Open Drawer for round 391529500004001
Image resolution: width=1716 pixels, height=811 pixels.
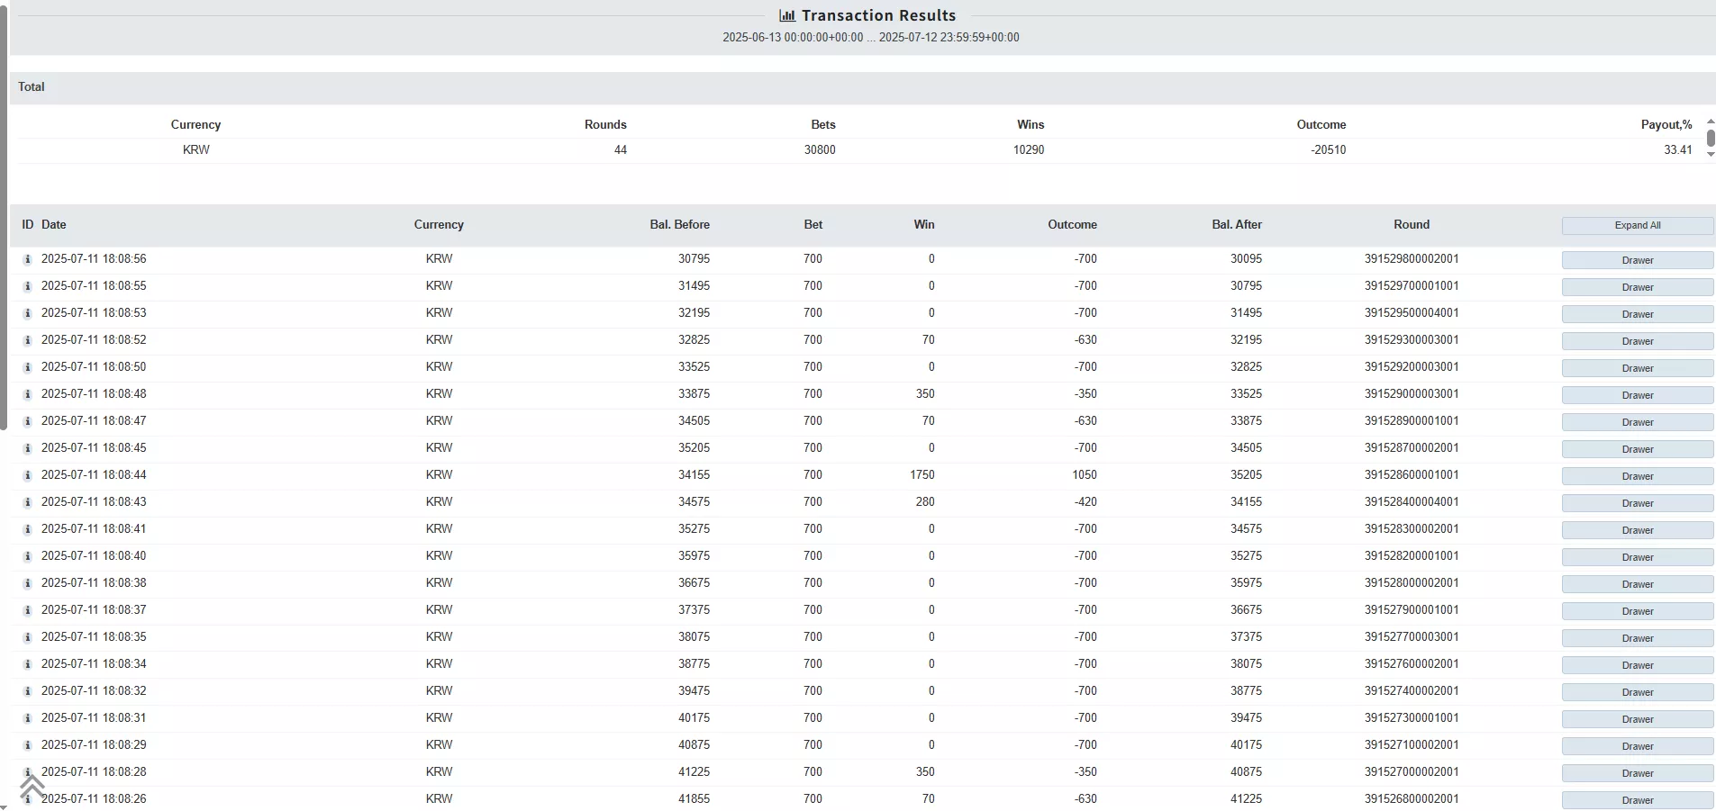[x=1638, y=314]
